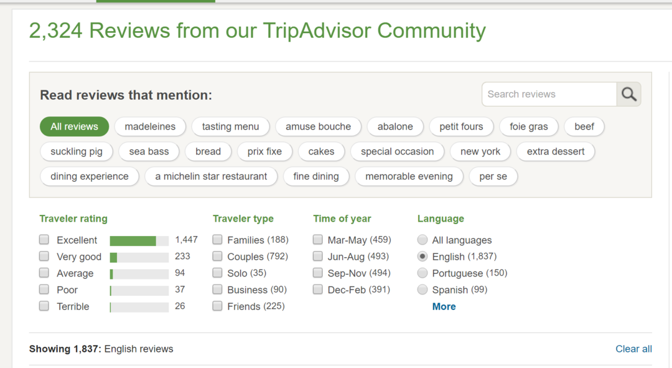Check the Poor rating checkbox
Image resolution: width=672 pixels, height=368 pixels.
point(44,289)
